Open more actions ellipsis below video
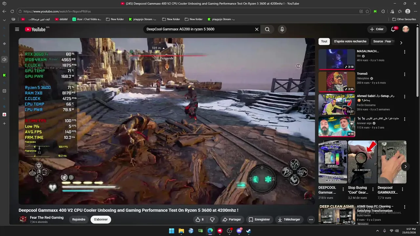 coord(311,220)
